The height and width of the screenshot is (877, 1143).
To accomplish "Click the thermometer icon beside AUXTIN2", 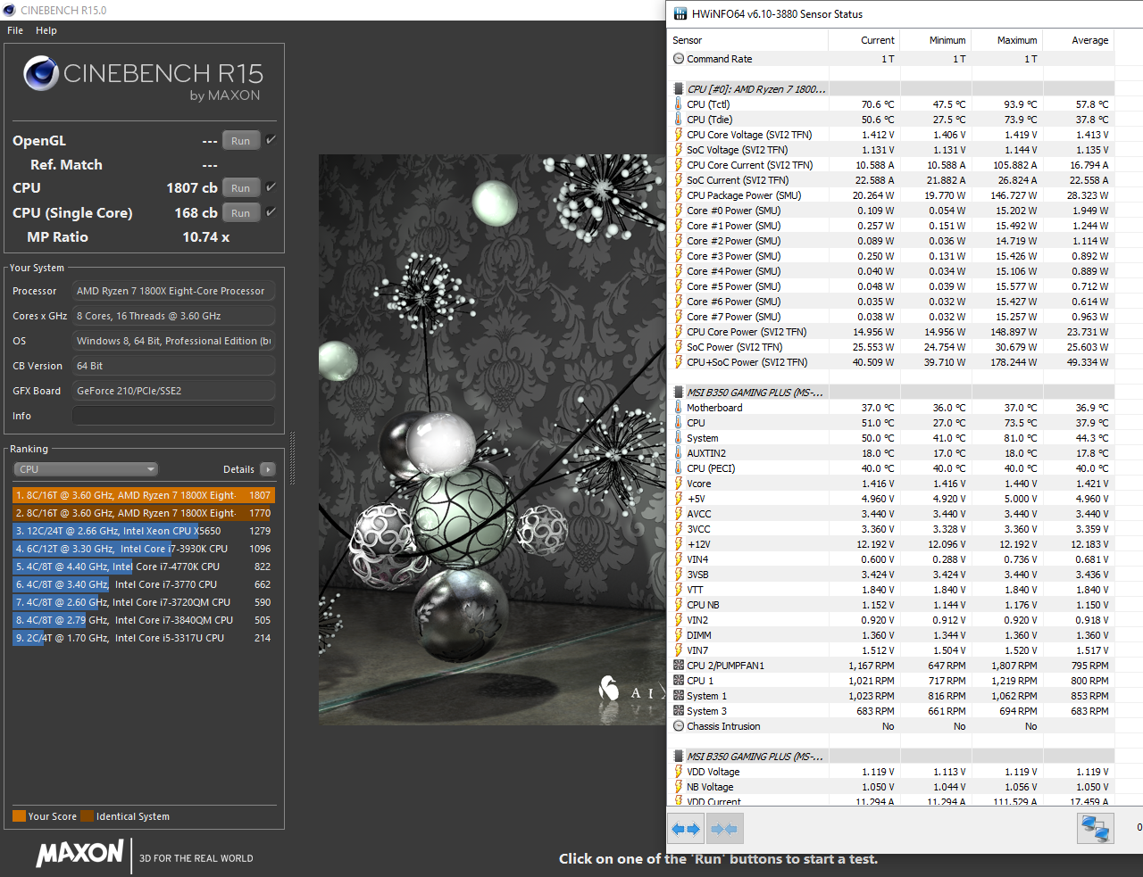I will pyautogui.click(x=679, y=453).
